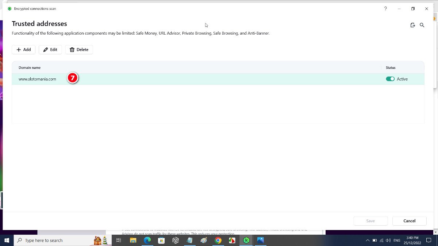438x246 pixels.
Task: Open the help question mark
Action: click(385, 9)
